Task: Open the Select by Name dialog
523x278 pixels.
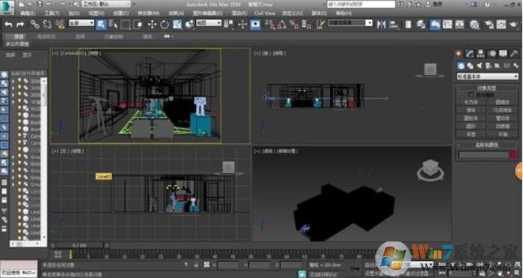Action: 114,24
